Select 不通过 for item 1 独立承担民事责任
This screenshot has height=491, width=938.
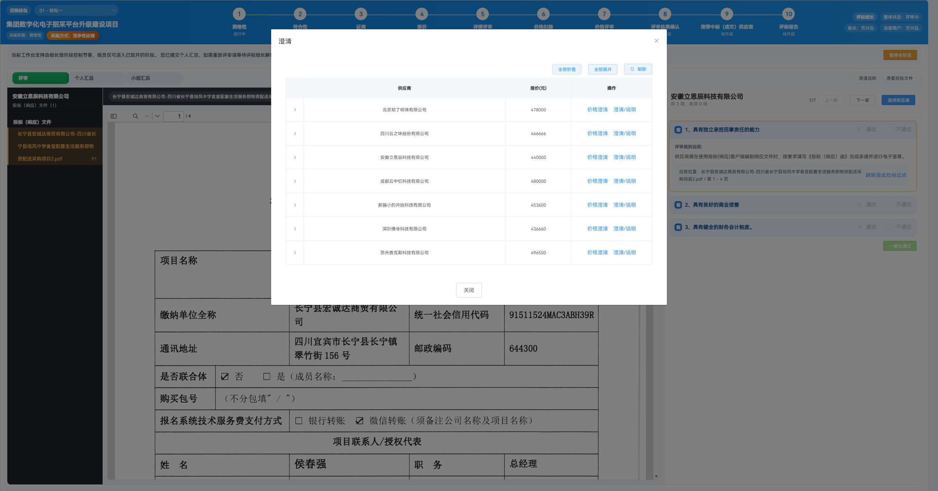coord(900,129)
